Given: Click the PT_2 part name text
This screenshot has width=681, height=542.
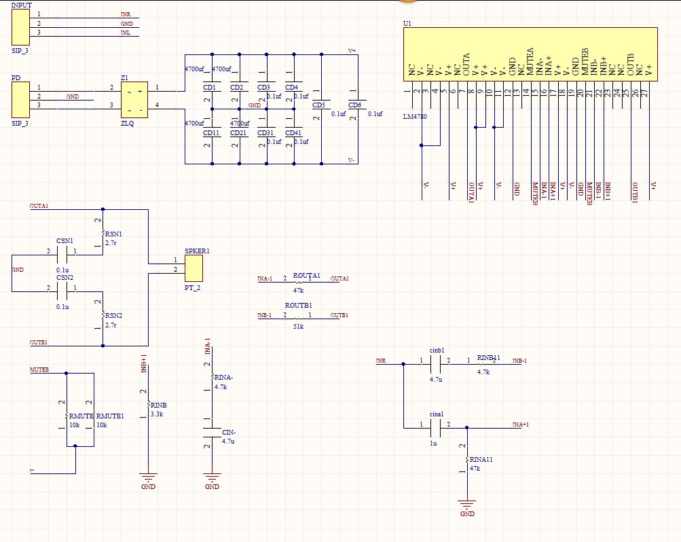Looking at the screenshot, I should [192, 288].
